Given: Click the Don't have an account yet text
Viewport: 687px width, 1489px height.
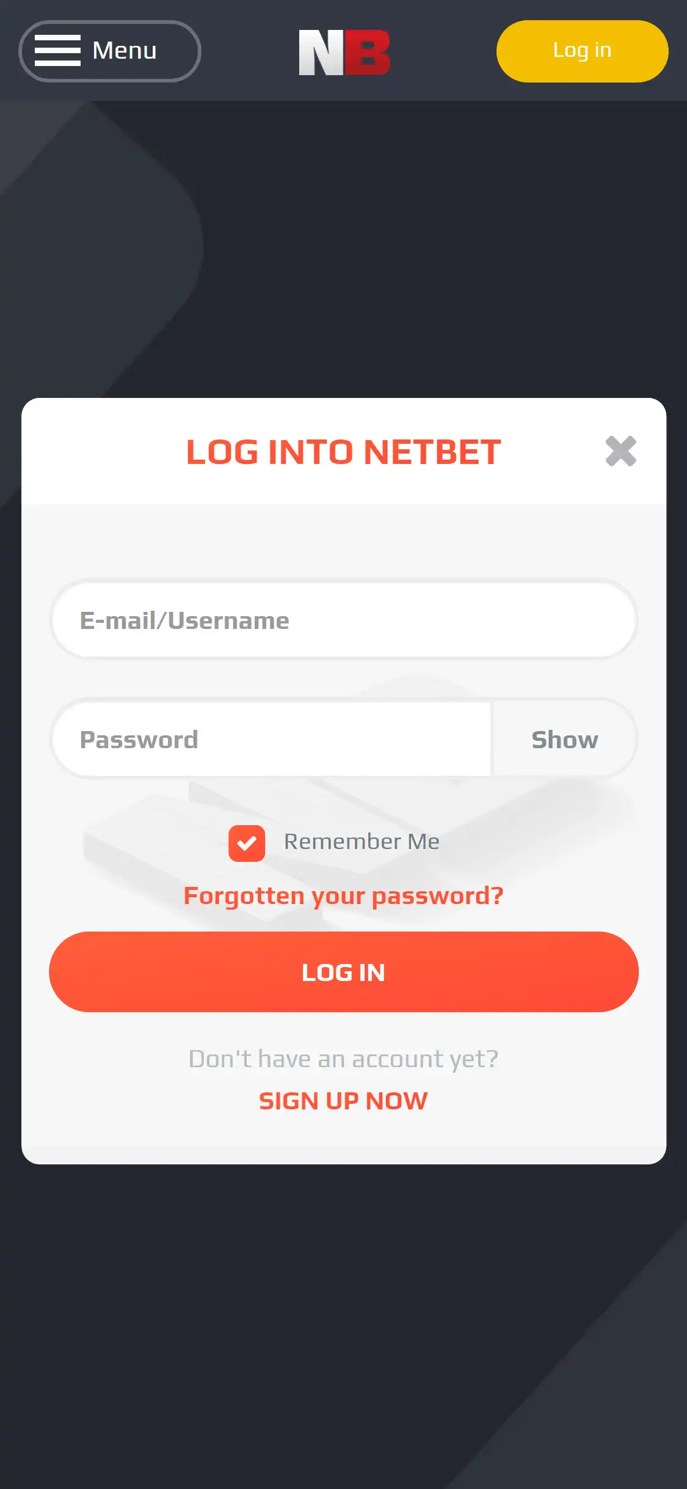Looking at the screenshot, I should click(x=344, y=1059).
